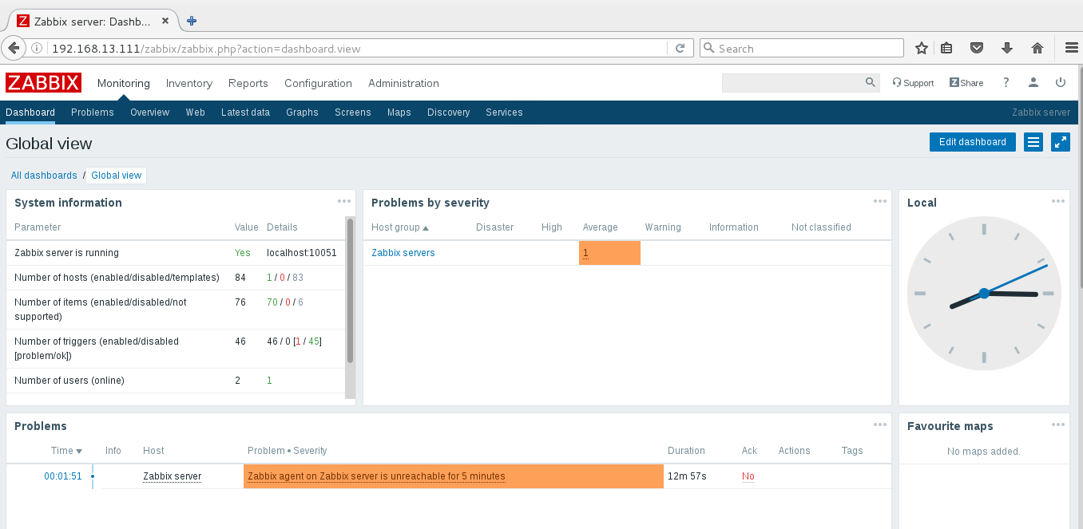Open the Zabbix servers host group link
This screenshot has height=529, width=1083.
point(403,253)
